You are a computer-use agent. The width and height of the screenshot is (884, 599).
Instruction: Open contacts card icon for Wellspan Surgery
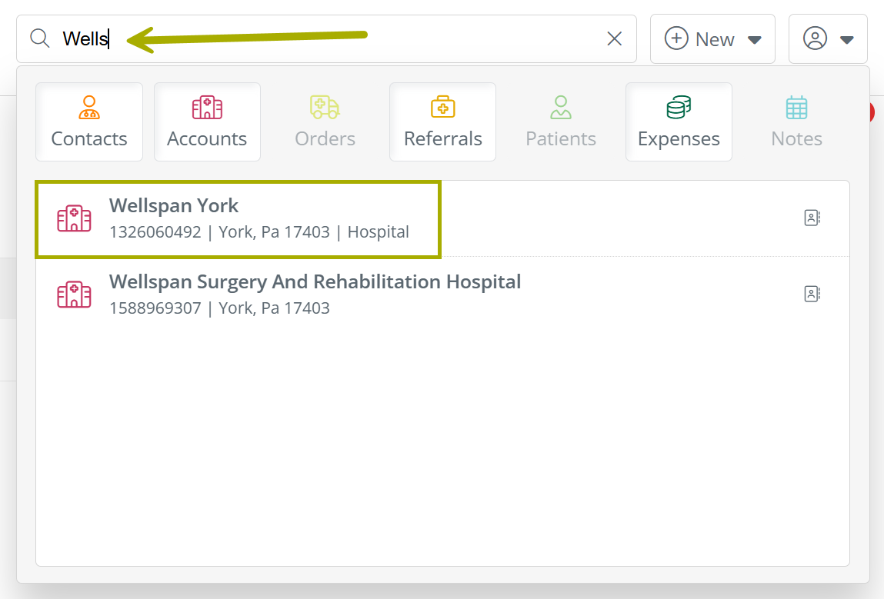point(812,295)
